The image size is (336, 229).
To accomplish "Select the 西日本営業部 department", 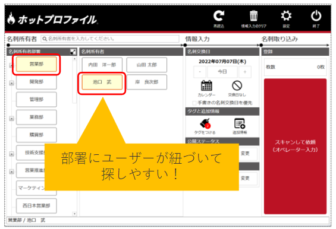I will pyautogui.click(x=36, y=206).
